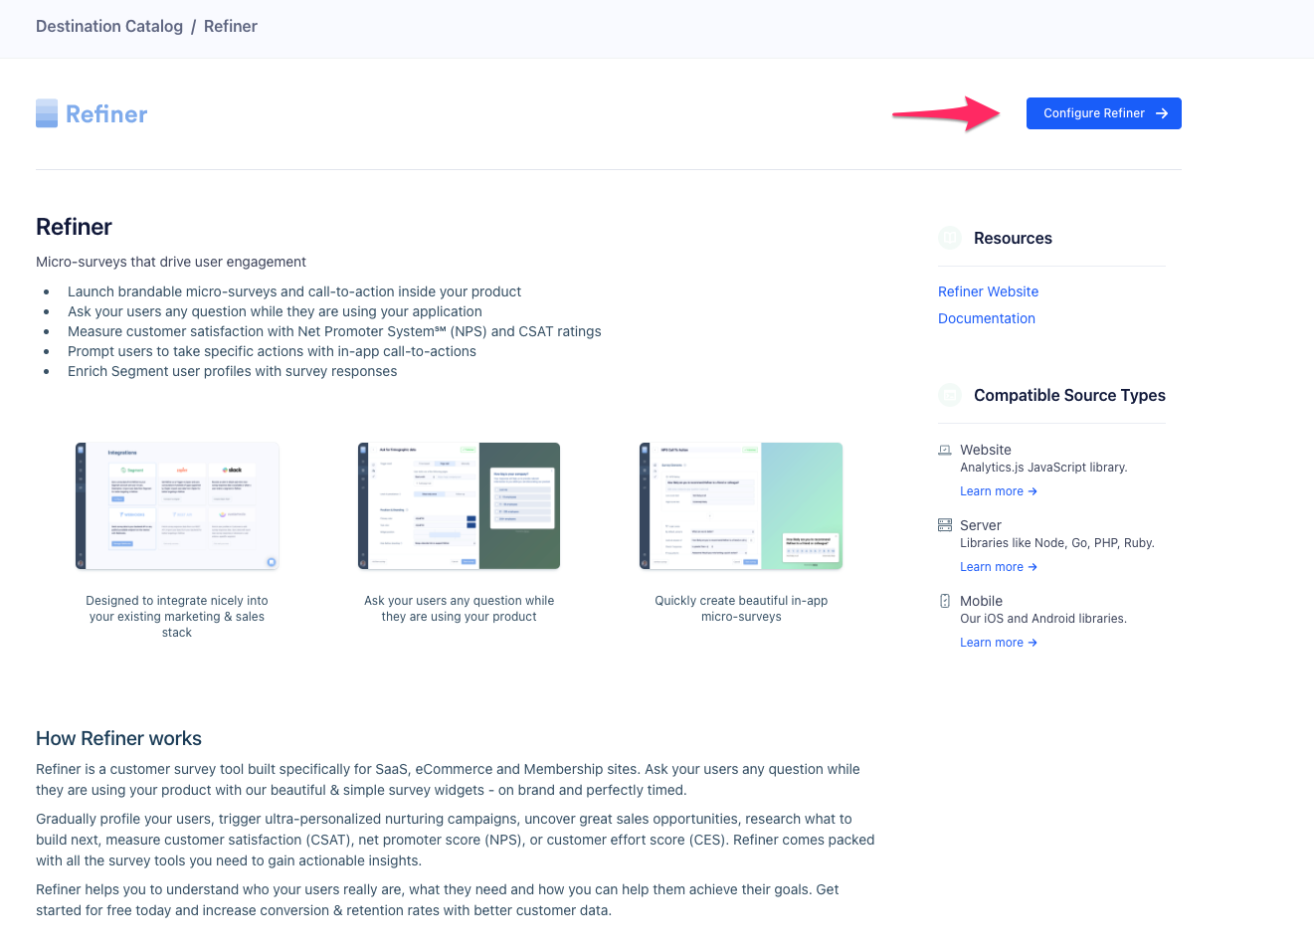Click the Refiner breadcrumb item
Image resolution: width=1314 pixels, height=951 pixels.
click(231, 27)
